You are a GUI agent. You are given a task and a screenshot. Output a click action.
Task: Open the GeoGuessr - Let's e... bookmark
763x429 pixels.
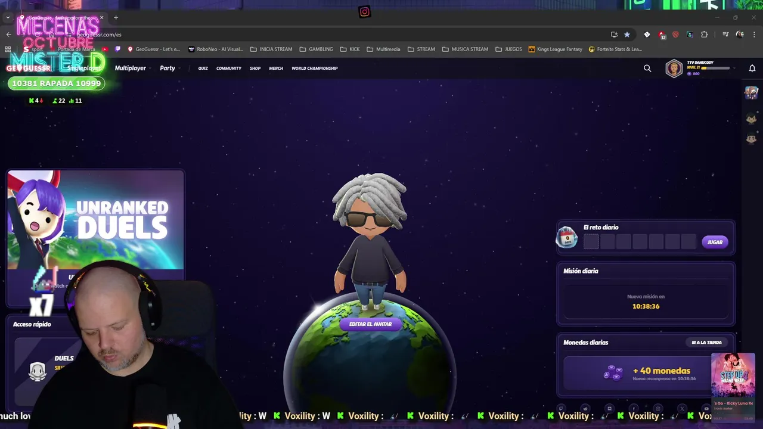[x=153, y=49]
